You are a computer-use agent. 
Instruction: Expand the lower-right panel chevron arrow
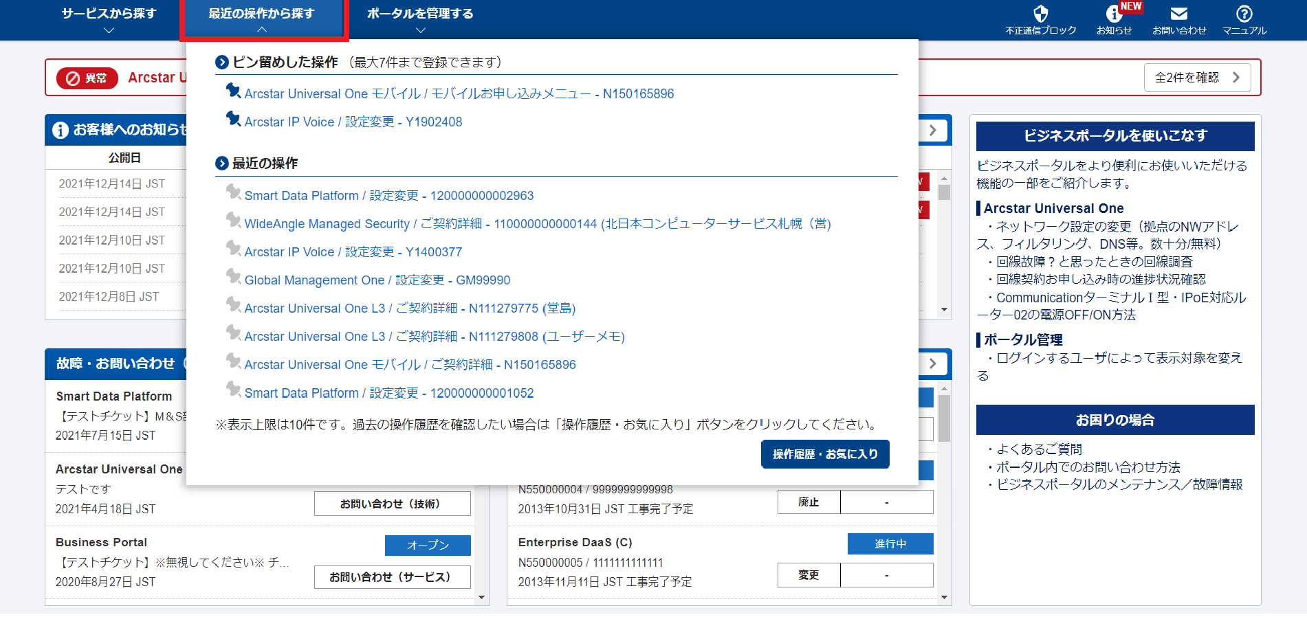click(933, 363)
